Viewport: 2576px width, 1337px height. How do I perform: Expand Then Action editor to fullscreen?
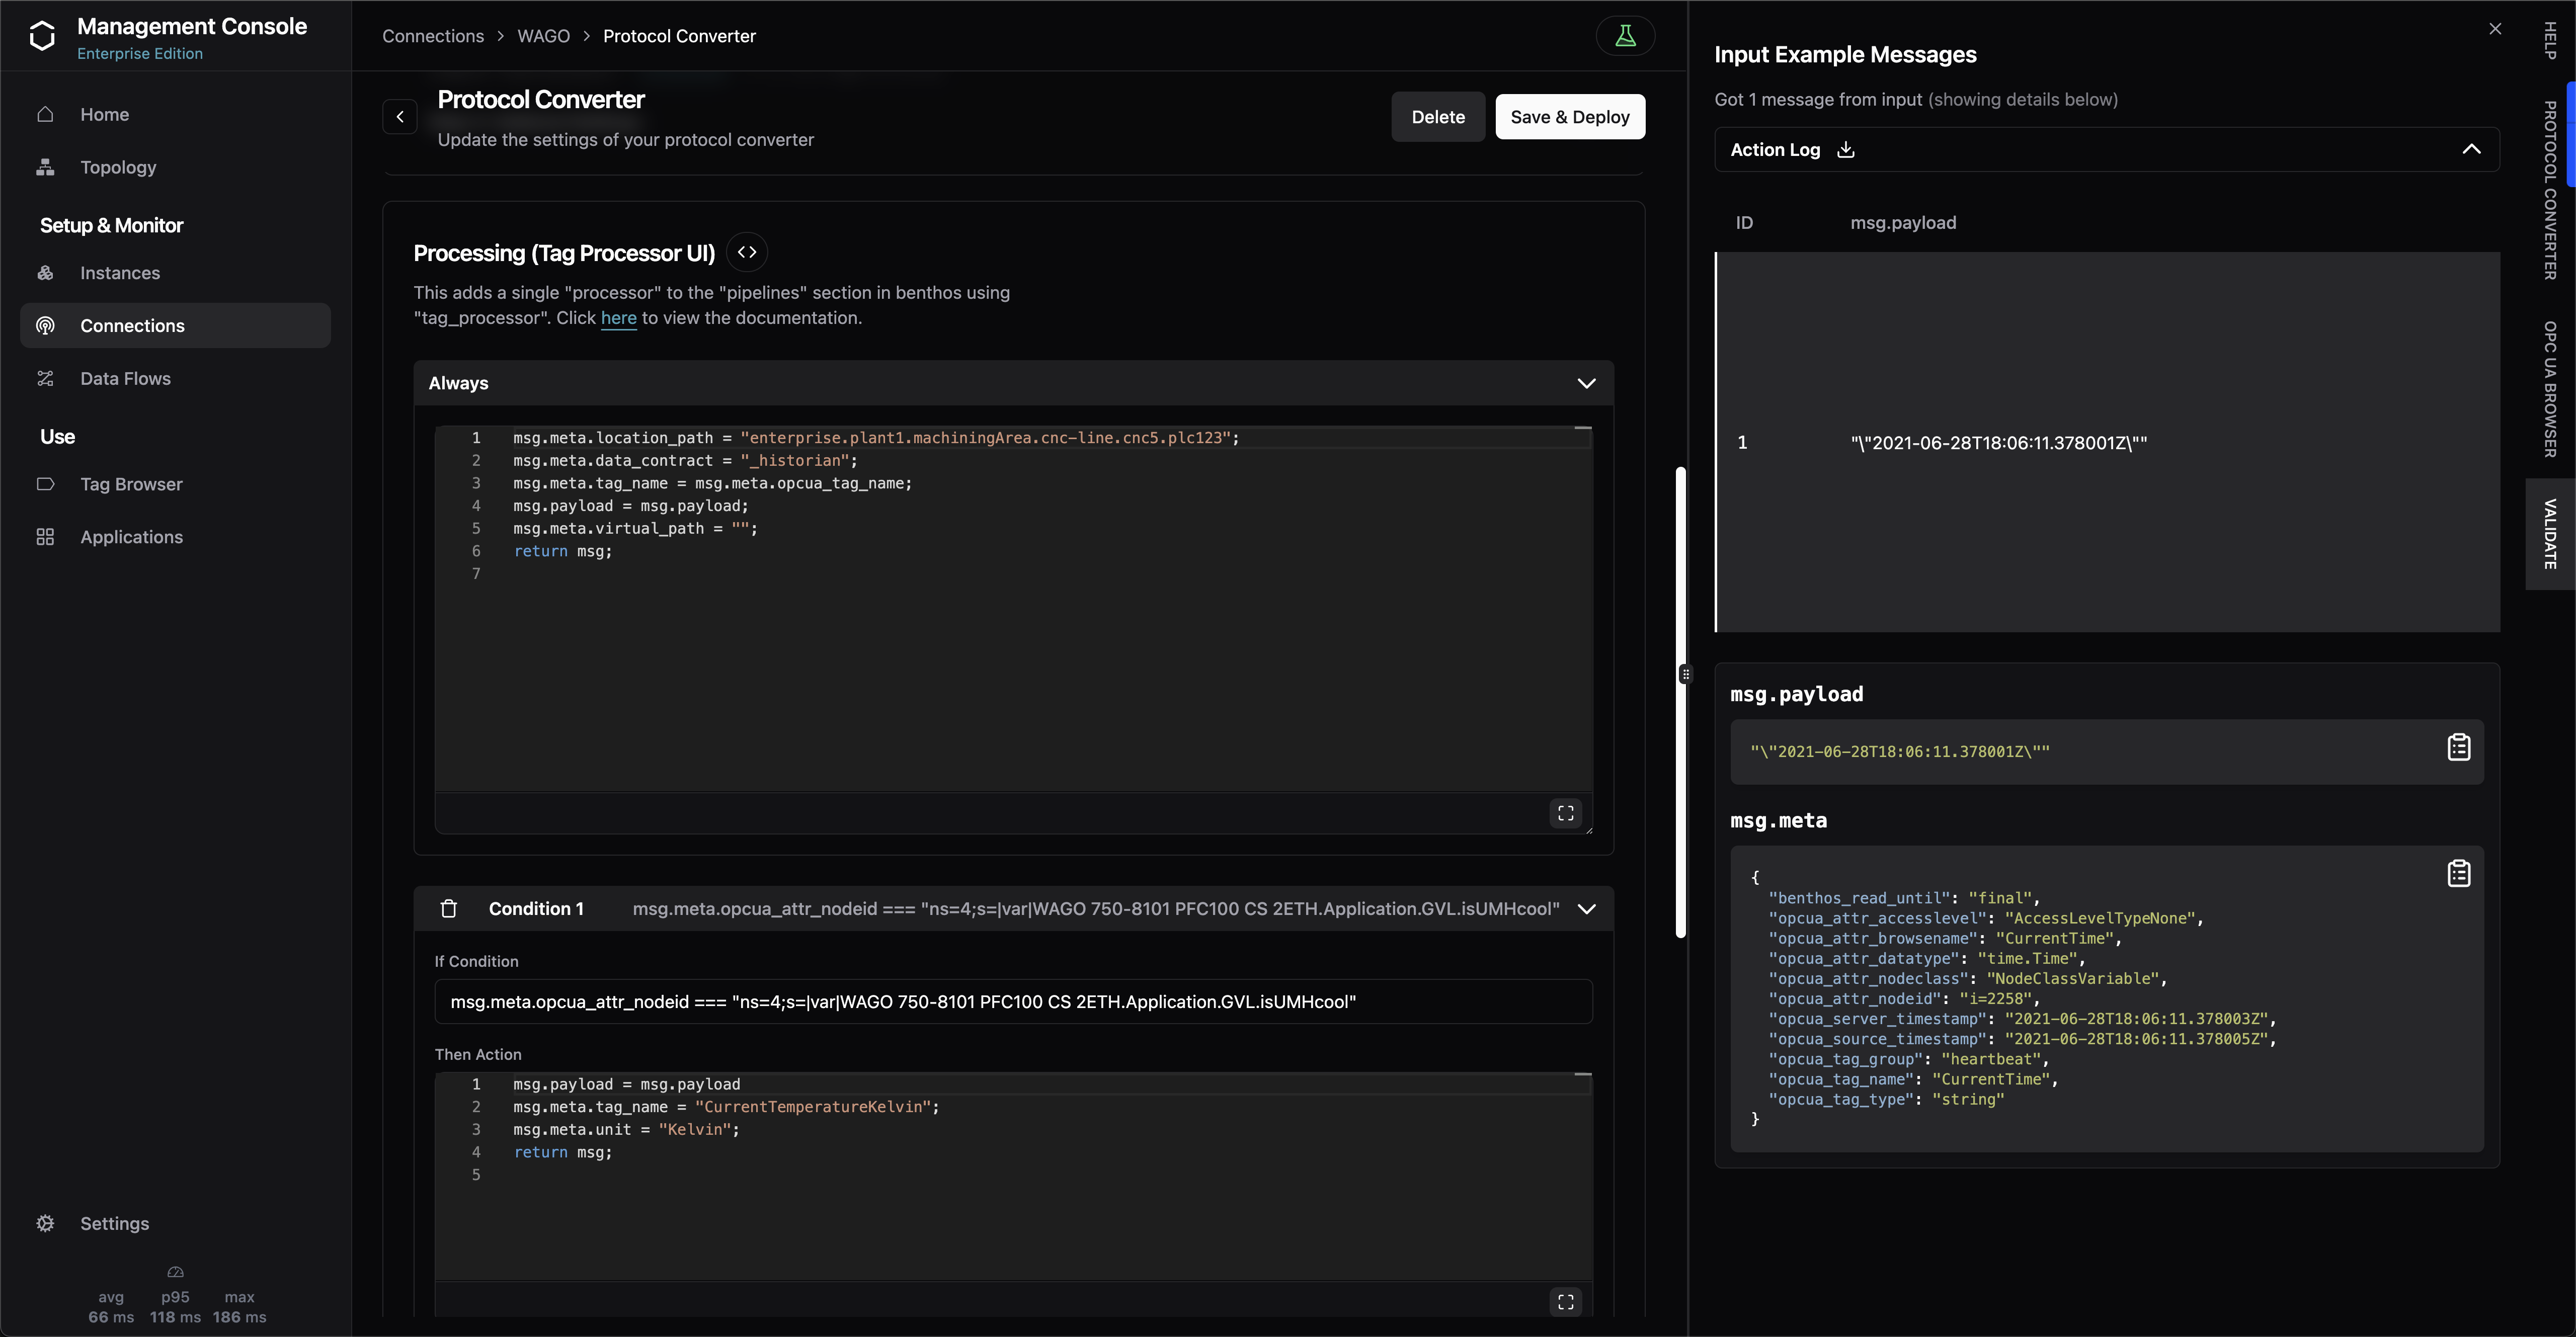click(x=1565, y=1301)
